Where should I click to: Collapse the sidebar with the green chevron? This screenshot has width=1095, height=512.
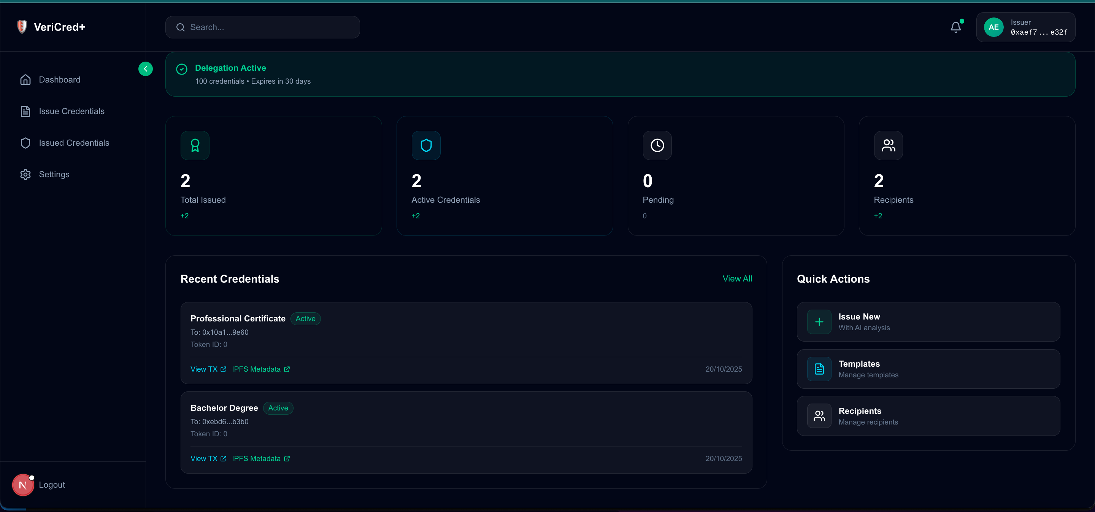(x=145, y=69)
